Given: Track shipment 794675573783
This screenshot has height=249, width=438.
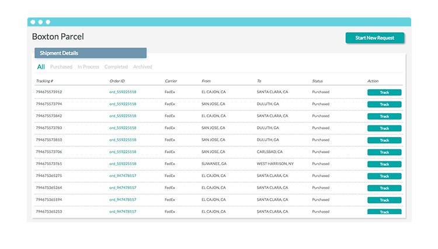Looking at the screenshot, I should point(384,128).
